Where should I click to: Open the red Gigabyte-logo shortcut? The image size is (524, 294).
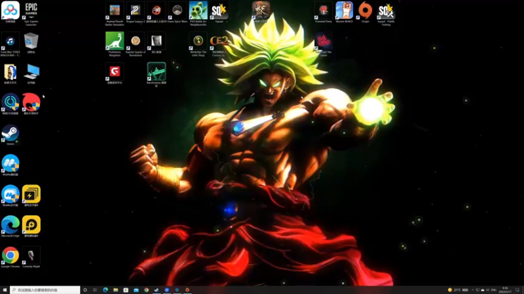115,73
